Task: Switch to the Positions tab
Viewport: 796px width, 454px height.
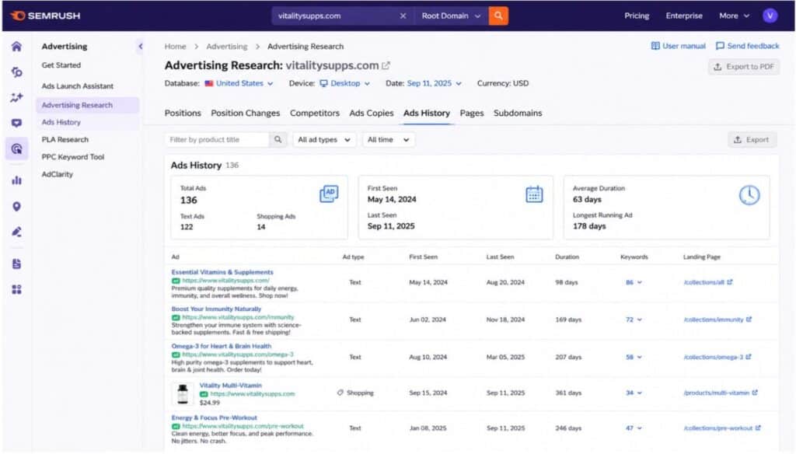Action: click(x=183, y=113)
